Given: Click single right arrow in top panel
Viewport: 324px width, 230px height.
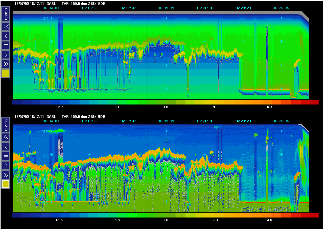Looking at the screenshot, I should coord(6,54).
